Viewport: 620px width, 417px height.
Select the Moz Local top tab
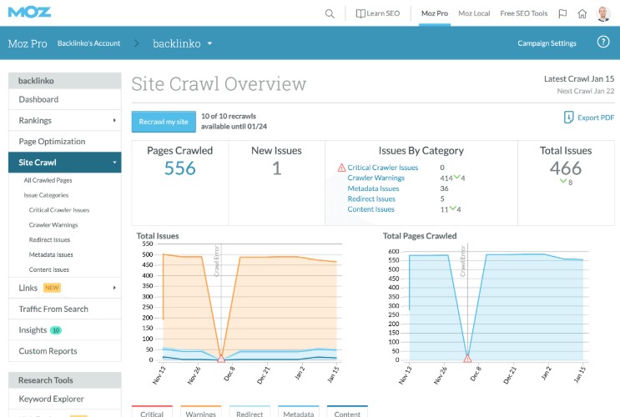(474, 13)
